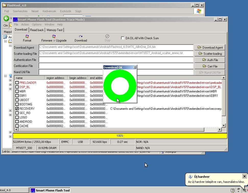Click the Flashtool_4.0 folder title bar icon

click(4, 5)
